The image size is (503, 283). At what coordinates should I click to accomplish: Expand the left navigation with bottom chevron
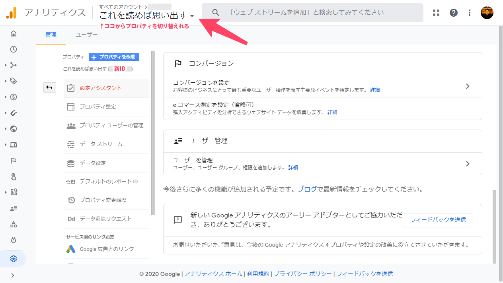tap(13, 275)
